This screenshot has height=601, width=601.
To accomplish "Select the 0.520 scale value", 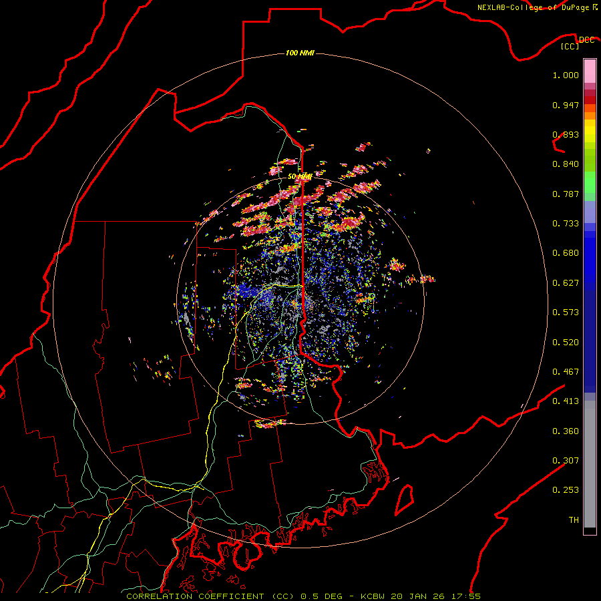I will point(566,343).
